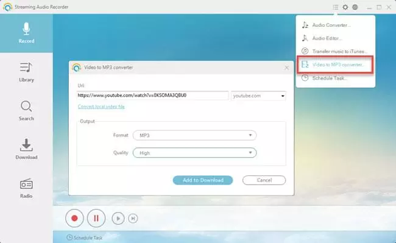Close the Streaming Audio Recorder window
Screen dimensions: 396x243
point(389,7)
